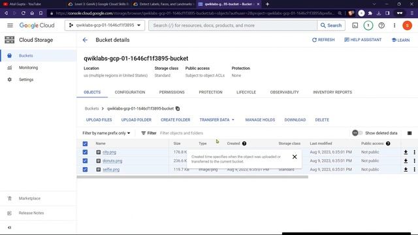Click the Upload Folder button
The height and width of the screenshot is (235, 418).
137,120
